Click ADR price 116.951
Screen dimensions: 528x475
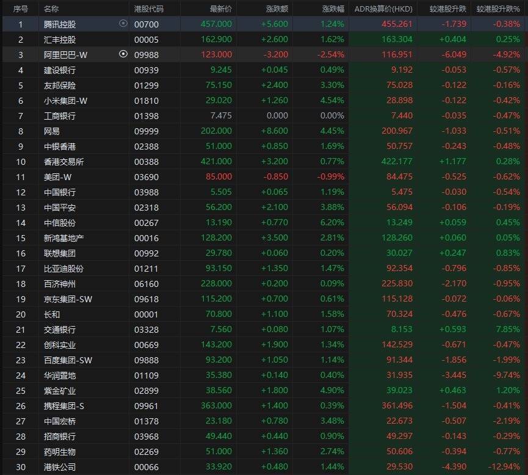click(397, 54)
